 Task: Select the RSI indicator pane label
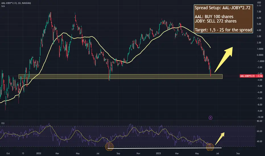[x=3, y=123]
